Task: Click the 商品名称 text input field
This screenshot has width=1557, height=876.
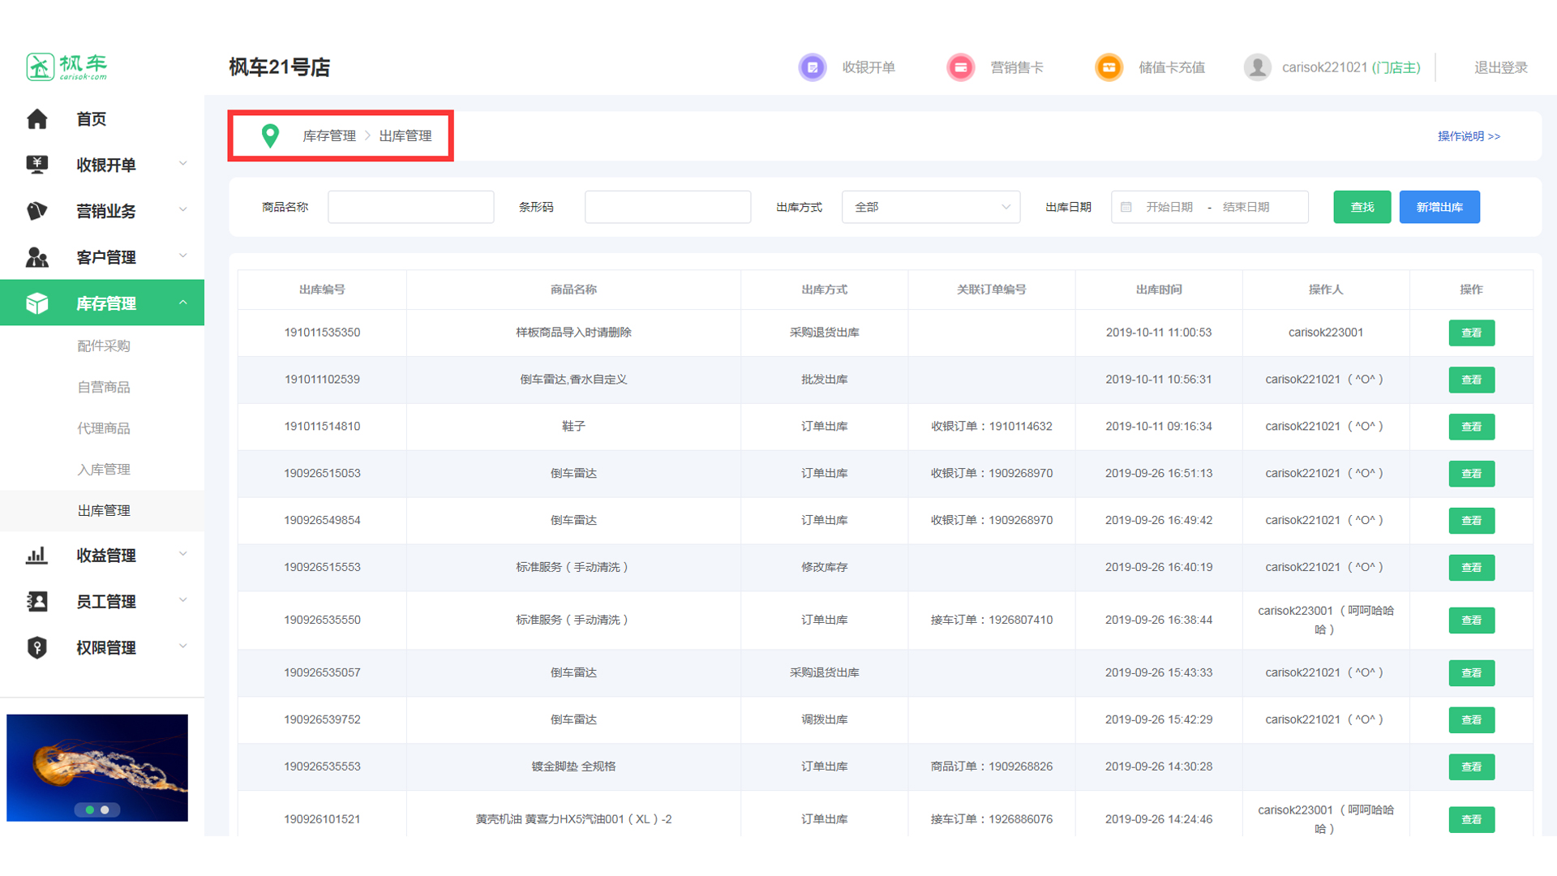Action: click(x=411, y=207)
